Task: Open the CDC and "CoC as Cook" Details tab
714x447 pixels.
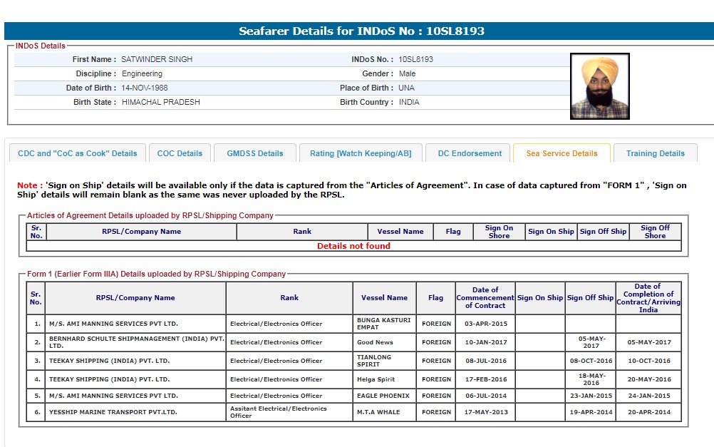Action: point(78,153)
